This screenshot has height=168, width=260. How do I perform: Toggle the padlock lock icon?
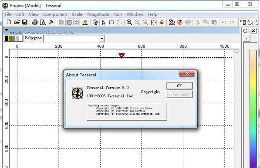coord(162,23)
